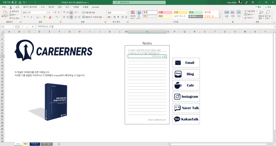The width and height of the screenshot is (276, 146).
Task: Increase decimal places
Action: (x=122, y=17)
